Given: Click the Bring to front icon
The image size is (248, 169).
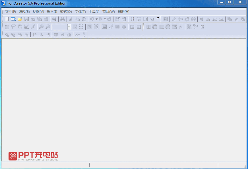Looking at the screenshot, I should coord(7,35).
